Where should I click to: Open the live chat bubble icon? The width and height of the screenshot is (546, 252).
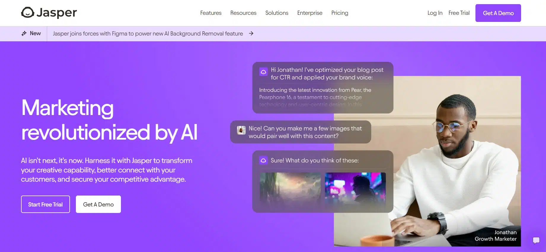536,240
